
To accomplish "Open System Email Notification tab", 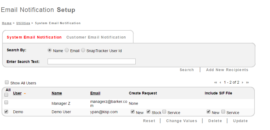I will coord(34,37).
